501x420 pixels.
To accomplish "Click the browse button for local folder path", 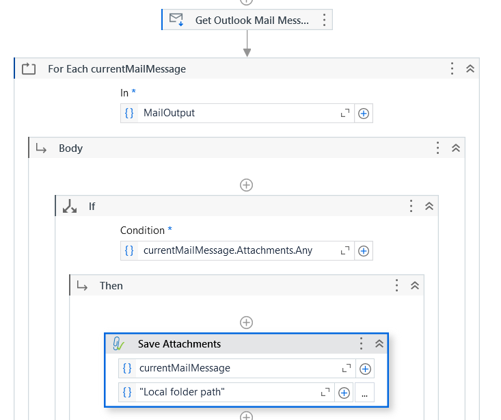I will tap(365, 393).
